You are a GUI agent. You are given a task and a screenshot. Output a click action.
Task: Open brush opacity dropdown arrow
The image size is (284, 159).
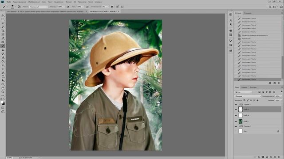[64, 7]
